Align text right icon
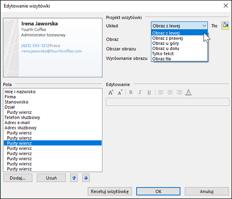 coord(179,92)
